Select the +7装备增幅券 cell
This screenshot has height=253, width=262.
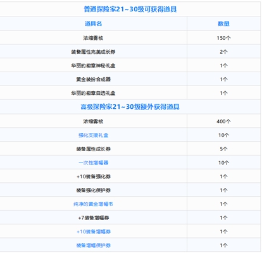(x=93, y=218)
